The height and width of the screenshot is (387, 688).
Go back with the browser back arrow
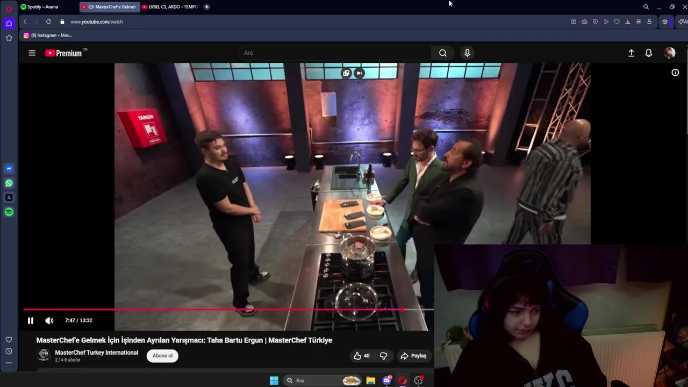pyautogui.click(x=25, y=21)
